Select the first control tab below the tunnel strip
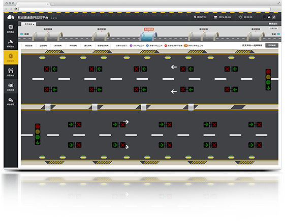285x222 pixels. point(28,45)
